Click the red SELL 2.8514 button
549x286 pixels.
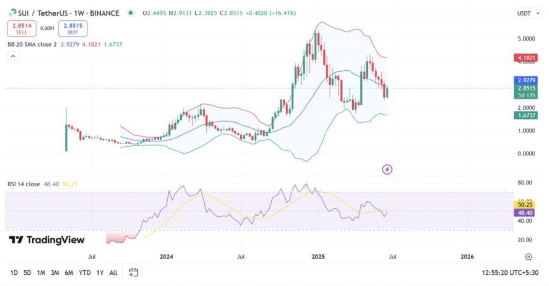pos(21,29)
